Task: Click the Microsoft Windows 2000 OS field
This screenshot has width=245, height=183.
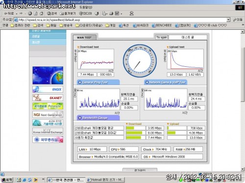Action: pyautogui.click(x=172, y=157)
